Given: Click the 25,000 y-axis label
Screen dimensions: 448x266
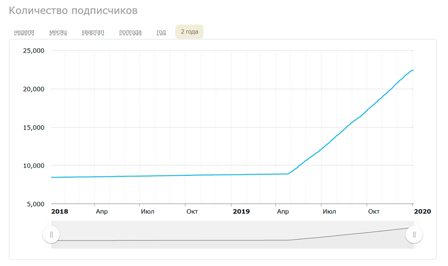Looking at the screenshot, I should pyautogui.click(x=34, y=50).
